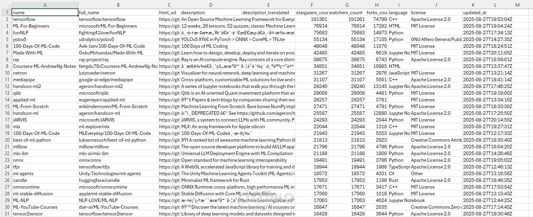The image size is (533, 217).
Task: Click stargazers value 55134 in column F
Action: click(x=312, y=39)
